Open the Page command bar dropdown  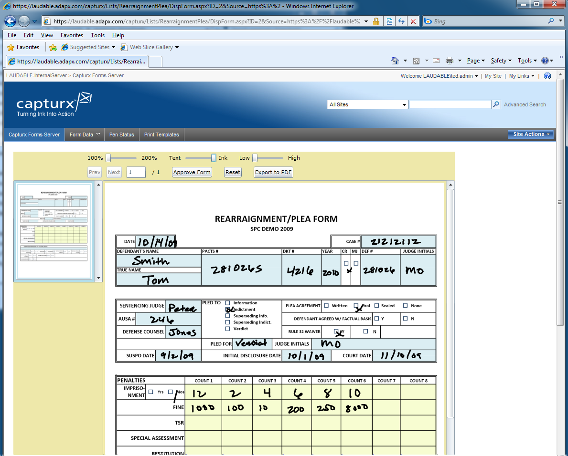tap(476, 61)
